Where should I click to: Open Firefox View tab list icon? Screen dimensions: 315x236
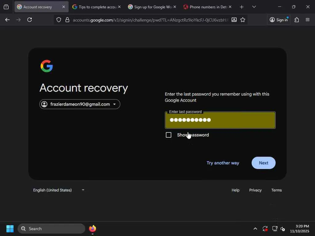coord(6,7)
